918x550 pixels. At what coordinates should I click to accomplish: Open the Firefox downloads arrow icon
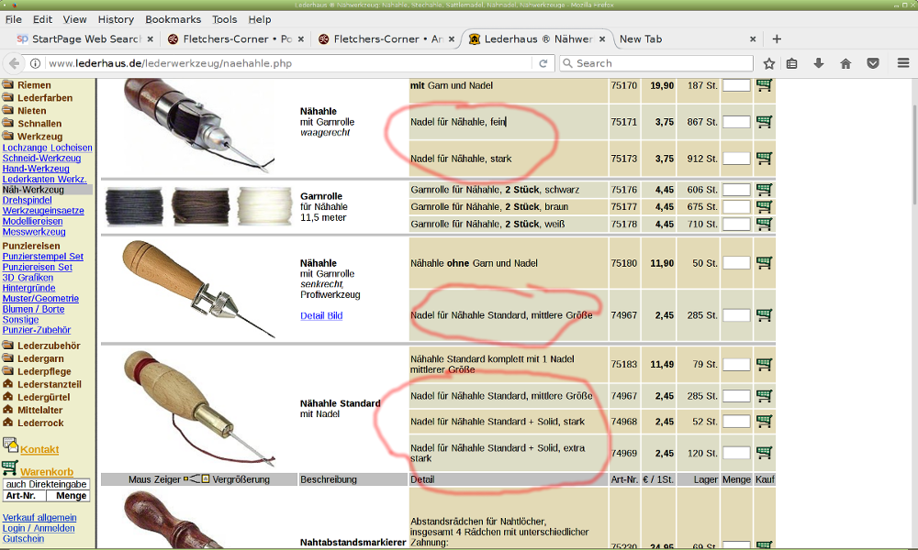click(x=819, y=63)
